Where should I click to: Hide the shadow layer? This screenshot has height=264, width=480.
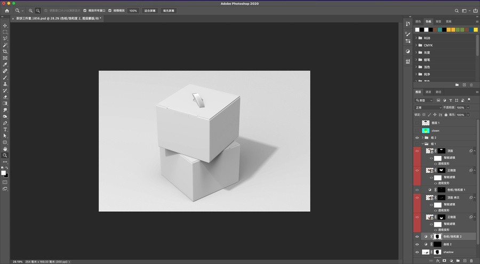point(417,252)
